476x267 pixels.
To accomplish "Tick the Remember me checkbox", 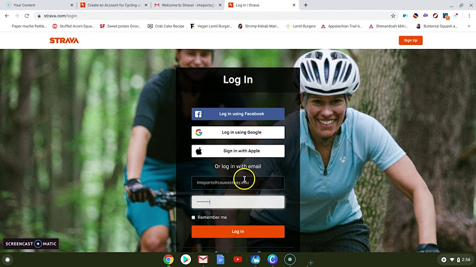I will coord(193,217).
